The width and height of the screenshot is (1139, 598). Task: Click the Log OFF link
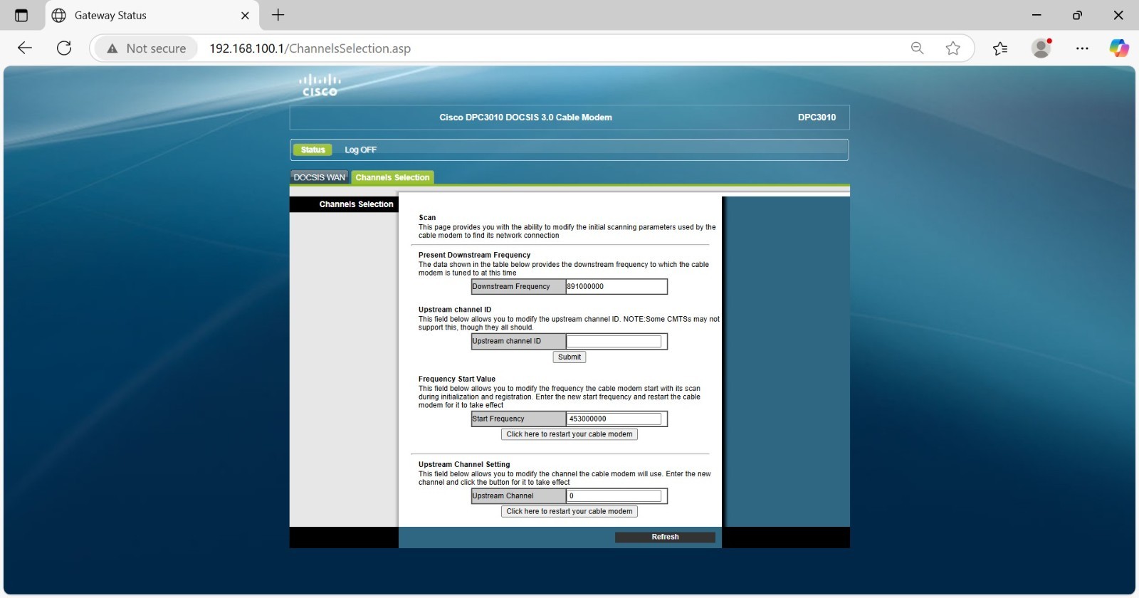[360, 149]
